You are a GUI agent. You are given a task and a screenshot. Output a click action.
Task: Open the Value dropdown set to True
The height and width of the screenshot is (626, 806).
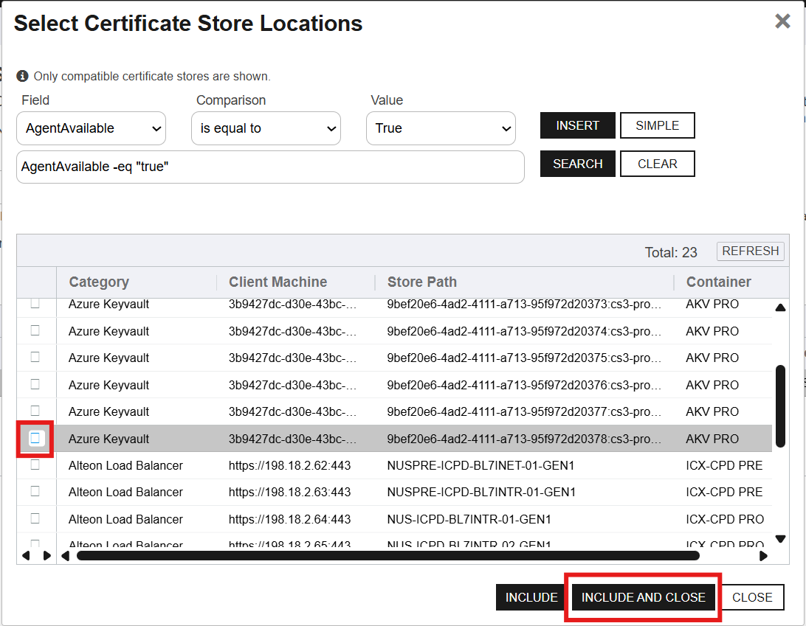(441, 128)
